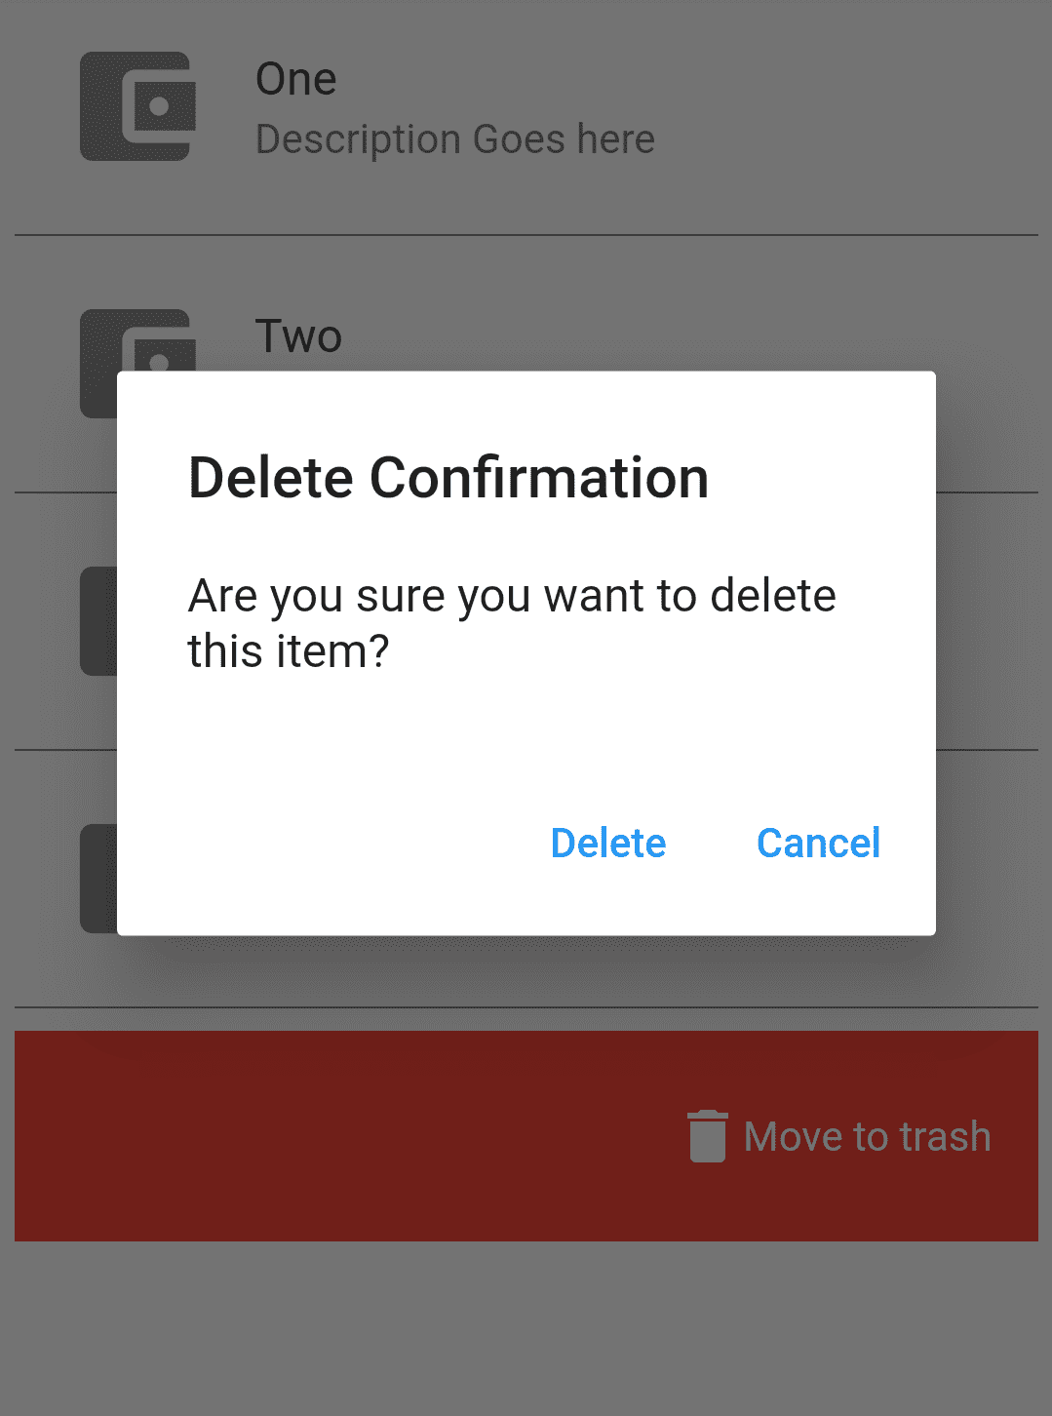Click the third list row right of the dialog
This screenshot has height=1416, width=1052.
point(987,621)
